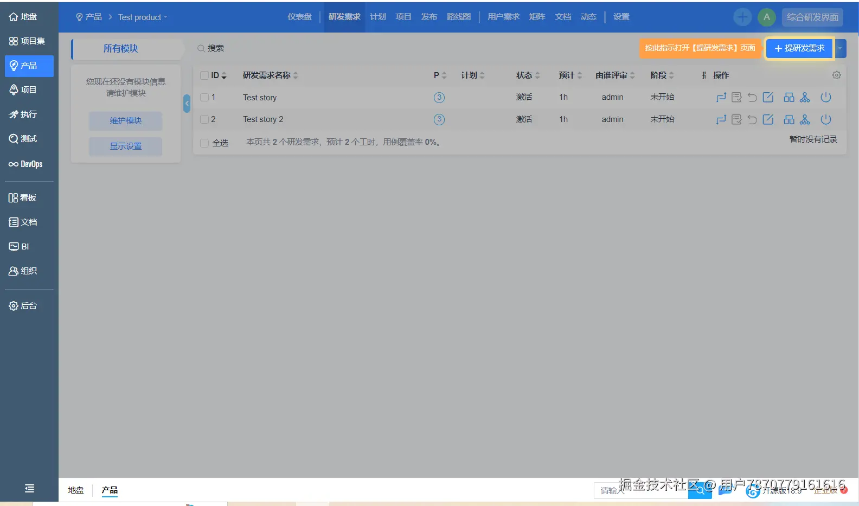Click change icon for Test story 2
Viewport: 859px width, 506px height.
[721, 120]
